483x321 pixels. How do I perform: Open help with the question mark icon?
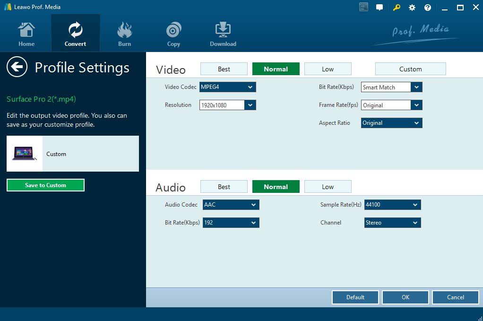pyautogui.click(x=428, y=8)
